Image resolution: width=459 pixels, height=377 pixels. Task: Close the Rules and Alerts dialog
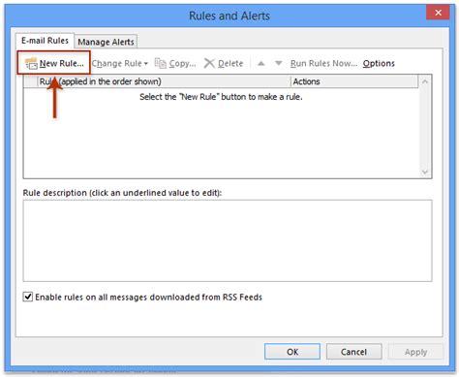coord(438,13)
